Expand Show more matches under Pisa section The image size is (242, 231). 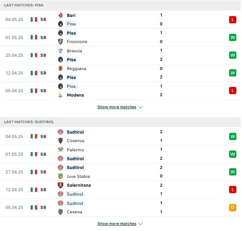[x=117, y=107]
